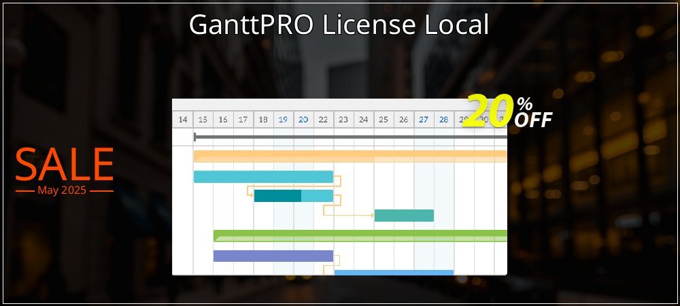
Task: Click the blue task bar at chart bottom
Action: (394, 273)
